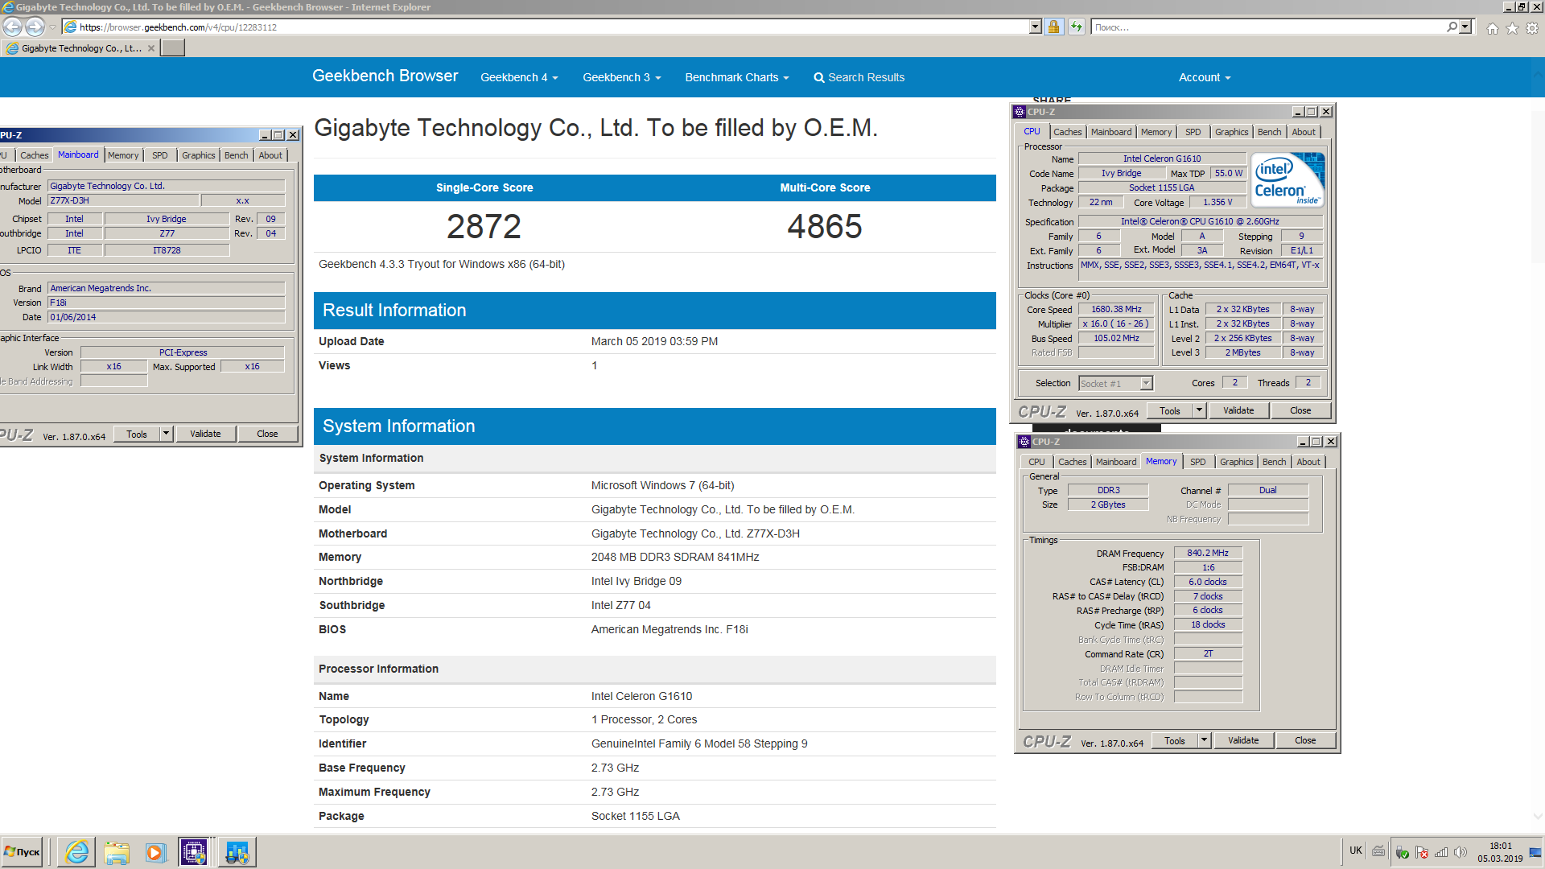Click the volume speaker tray icon
The height and width of the screenshot is (869, 1545).
1461,852
